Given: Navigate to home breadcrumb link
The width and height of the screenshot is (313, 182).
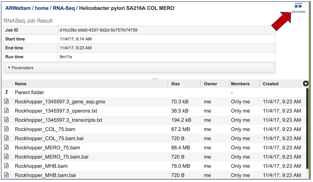Looking at the screenshot, I should (x=42, y=8).
